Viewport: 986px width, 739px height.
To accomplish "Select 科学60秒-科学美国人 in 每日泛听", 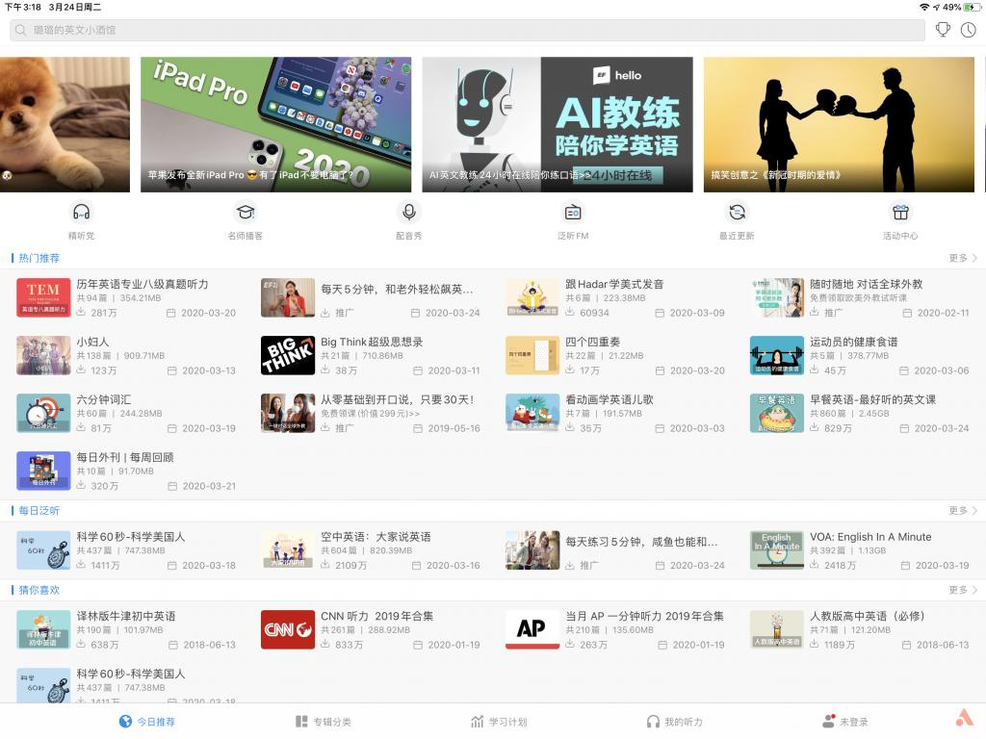I will tap(131, 537).
